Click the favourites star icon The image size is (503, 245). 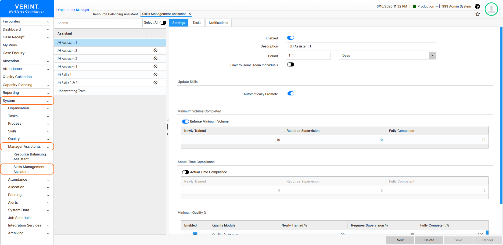click(x=477, y=14)
